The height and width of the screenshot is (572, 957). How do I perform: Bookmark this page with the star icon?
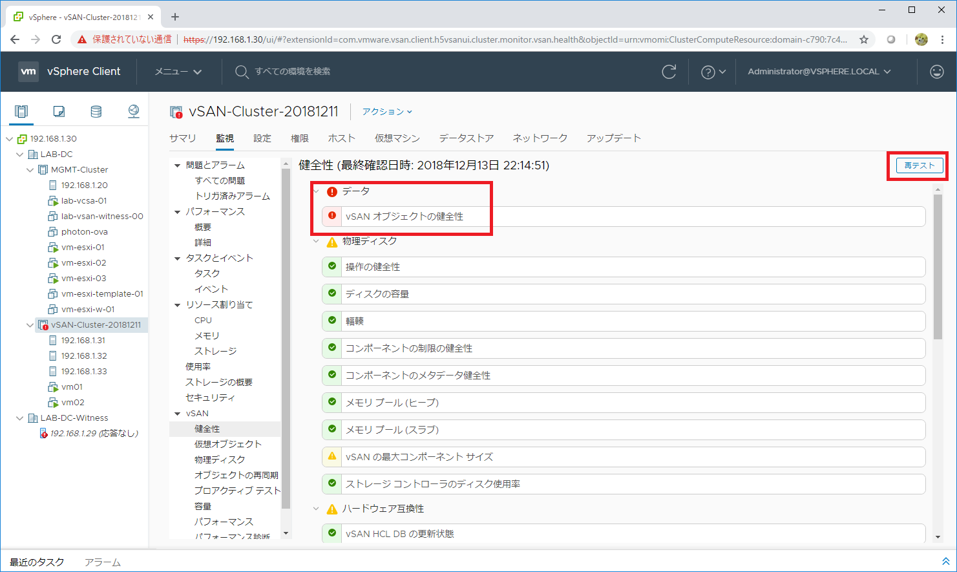coord(864,39)
